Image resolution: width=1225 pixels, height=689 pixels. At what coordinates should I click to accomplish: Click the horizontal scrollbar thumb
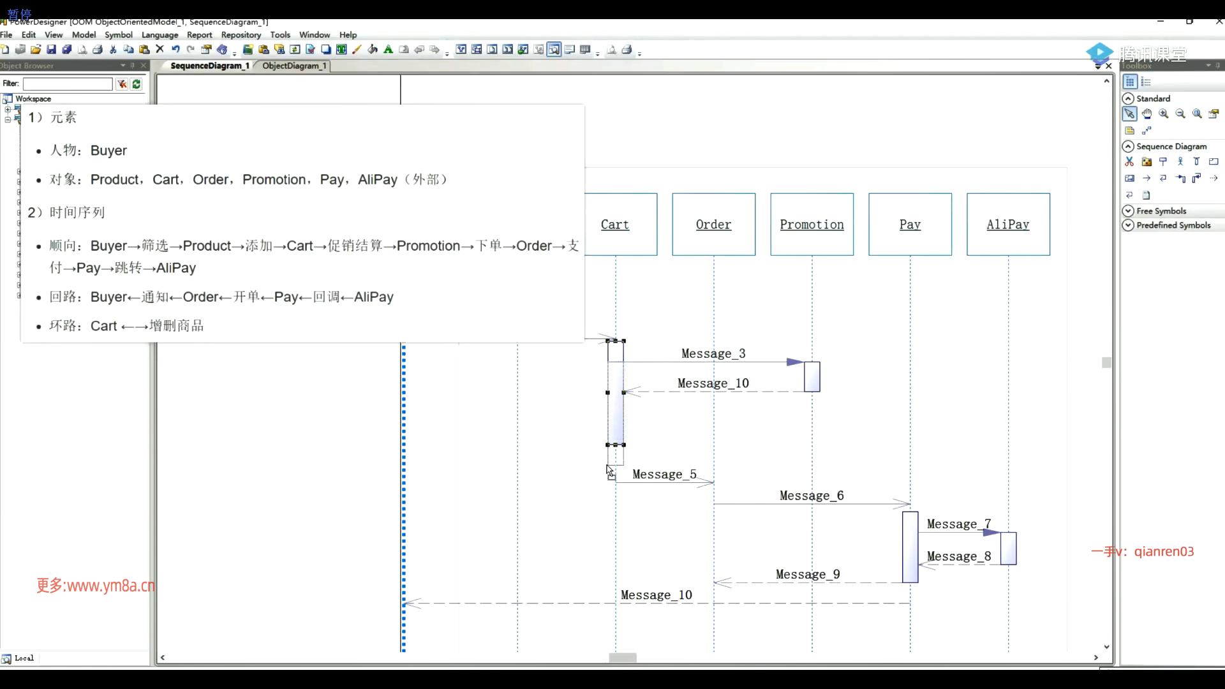(622, 658)
